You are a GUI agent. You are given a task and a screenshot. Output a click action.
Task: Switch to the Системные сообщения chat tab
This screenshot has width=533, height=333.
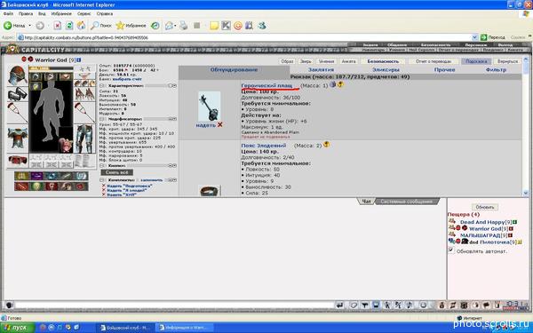(406, 202)
